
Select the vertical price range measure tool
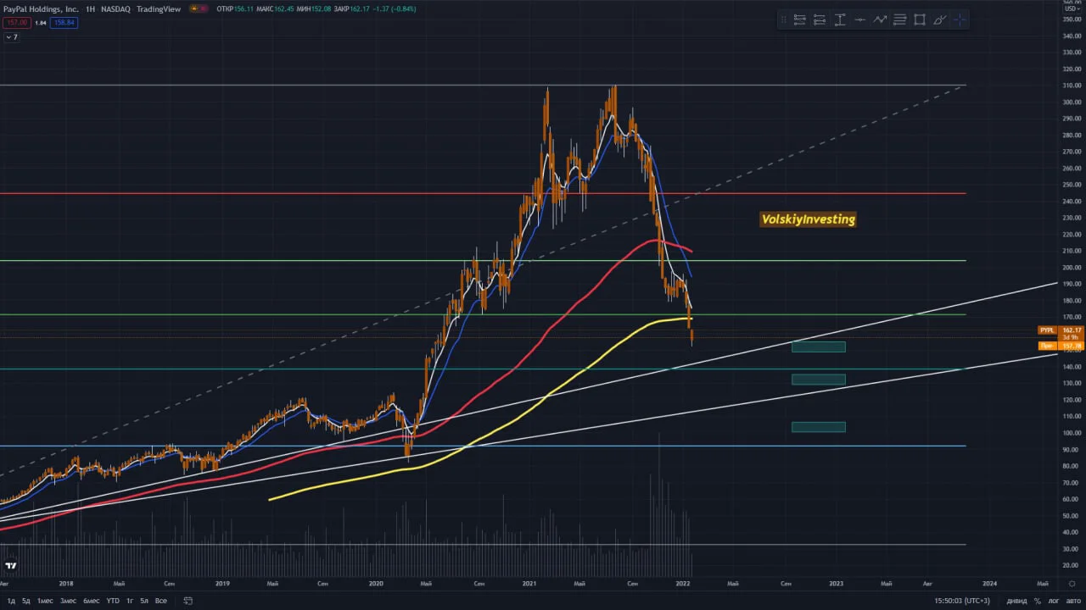[x=840, y=19]
